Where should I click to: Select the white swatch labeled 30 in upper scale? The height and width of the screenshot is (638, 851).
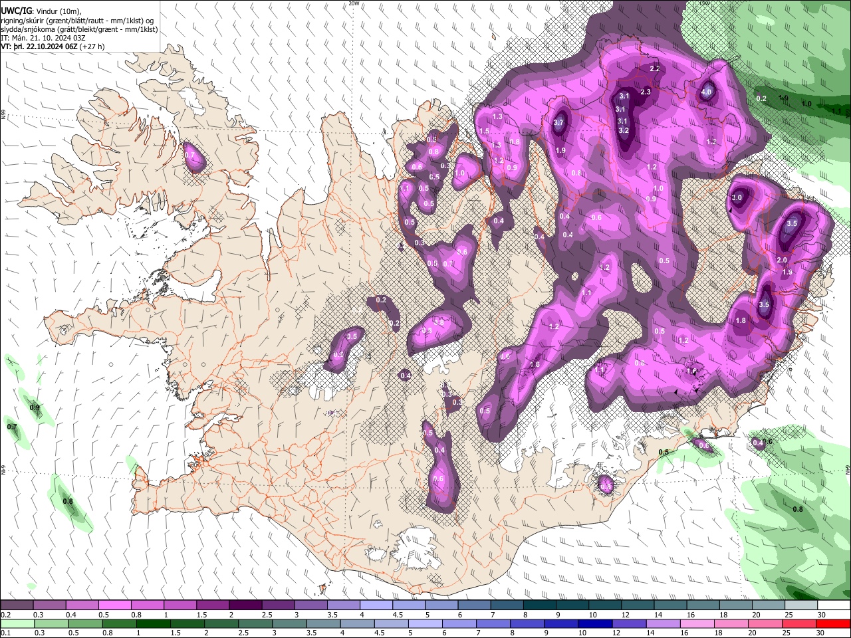point(834,605)
